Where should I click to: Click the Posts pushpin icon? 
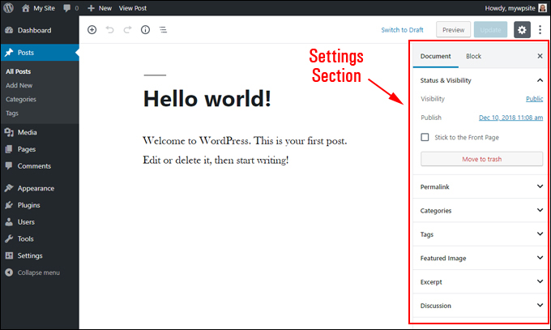point(9,53)
